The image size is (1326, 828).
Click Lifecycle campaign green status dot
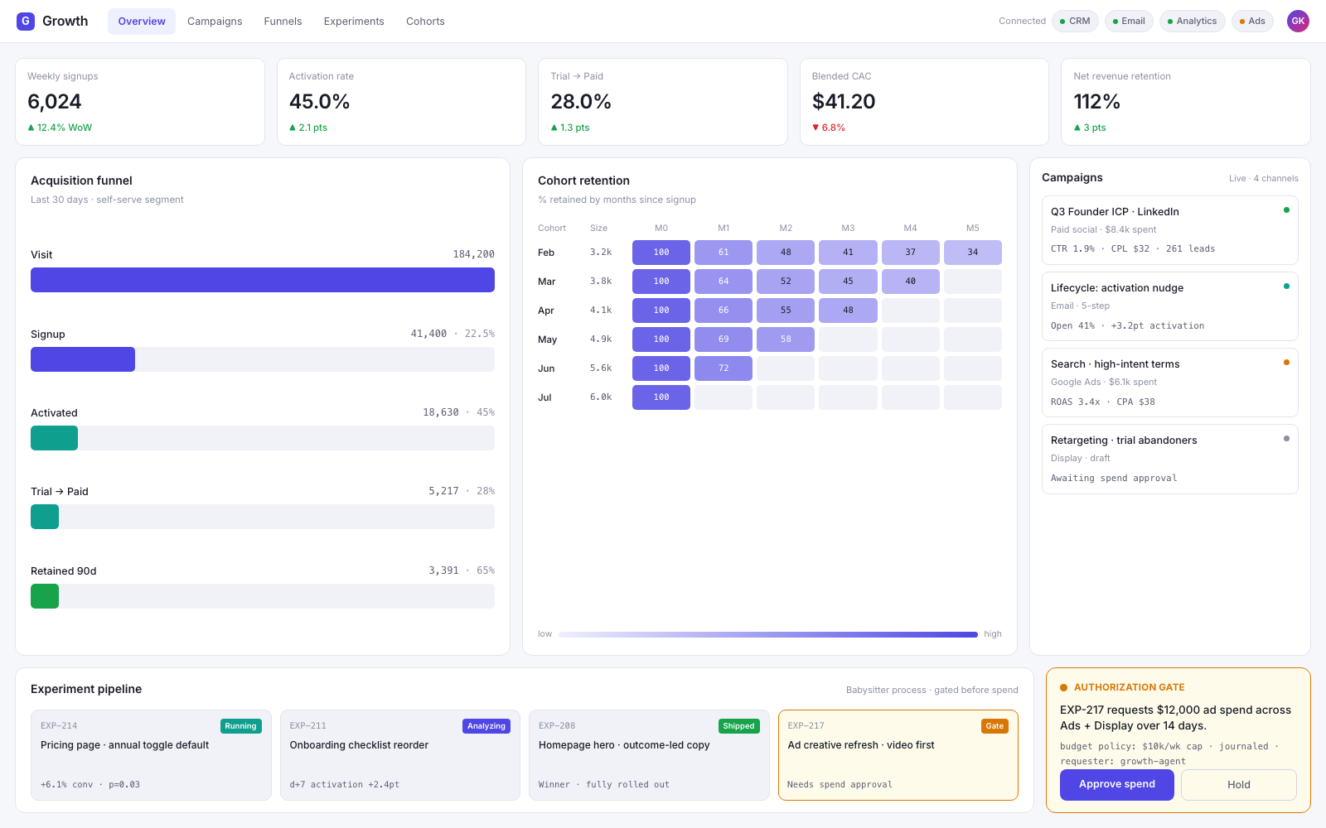[1286, 286]
